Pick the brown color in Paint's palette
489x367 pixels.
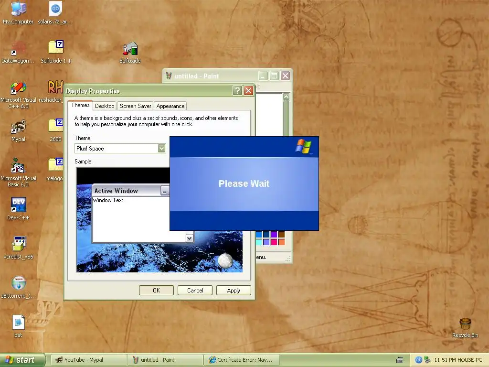click(x=281, y=234)
